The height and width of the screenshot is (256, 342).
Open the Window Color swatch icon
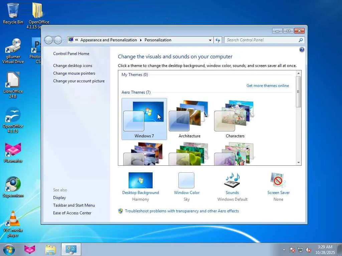[x=186, y=180]
